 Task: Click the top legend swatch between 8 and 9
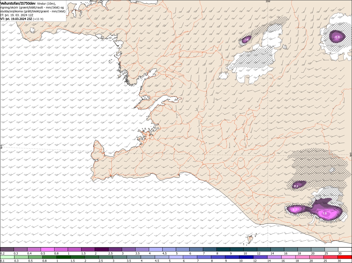coord(223,249)
